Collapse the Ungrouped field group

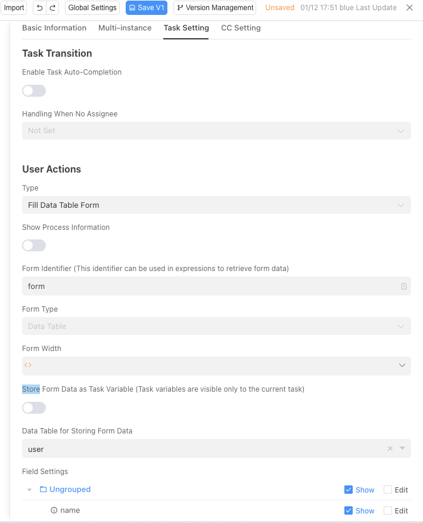(30, 490)
